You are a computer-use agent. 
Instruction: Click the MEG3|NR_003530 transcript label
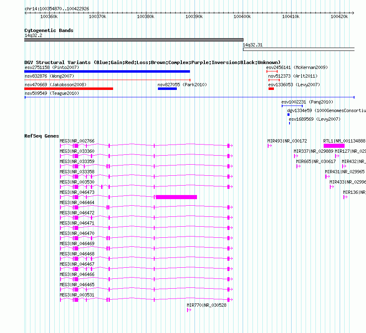click(77, 182)
